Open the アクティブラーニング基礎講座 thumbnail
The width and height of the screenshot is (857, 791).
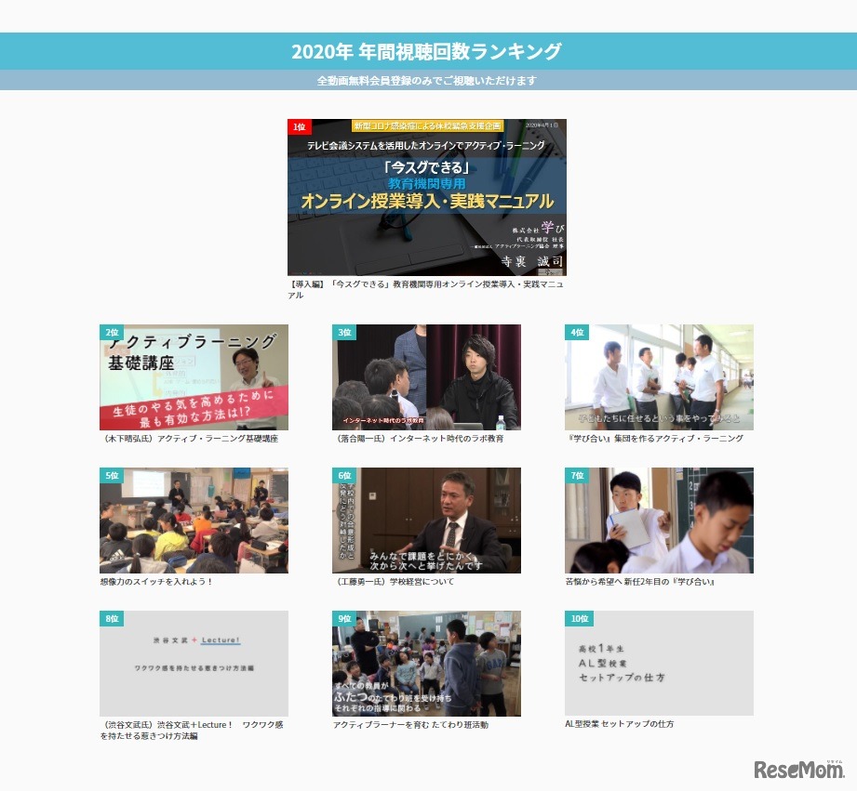tap(193, 376)
